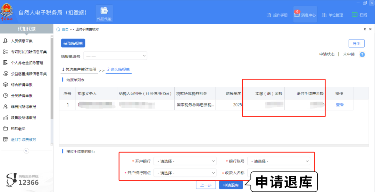
Task: Click the 查看 link in row 1
Action: click(x=340, y=105)
